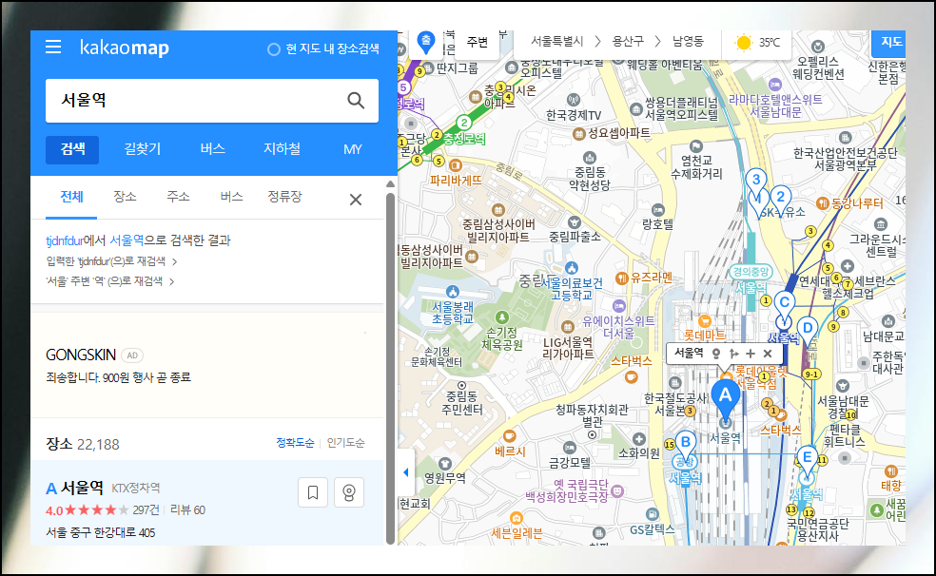
Task: Expand '입력한 tjdnfdur(으)로 재검색' chevron
Action: tap(174, 261)
